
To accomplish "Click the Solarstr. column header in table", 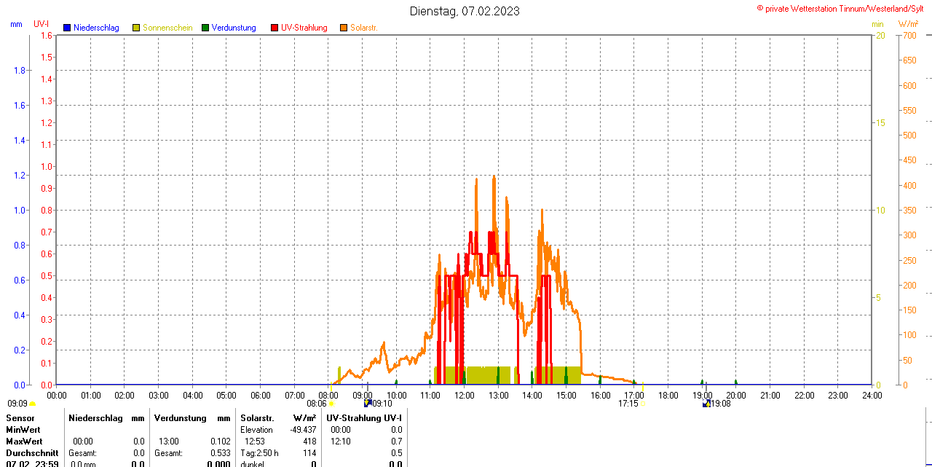I will (257, 418).
